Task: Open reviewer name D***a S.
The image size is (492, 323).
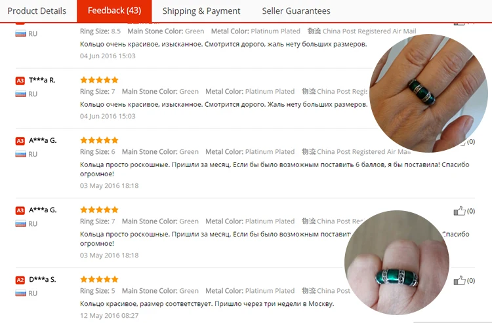Action: [x=43, y=280]
